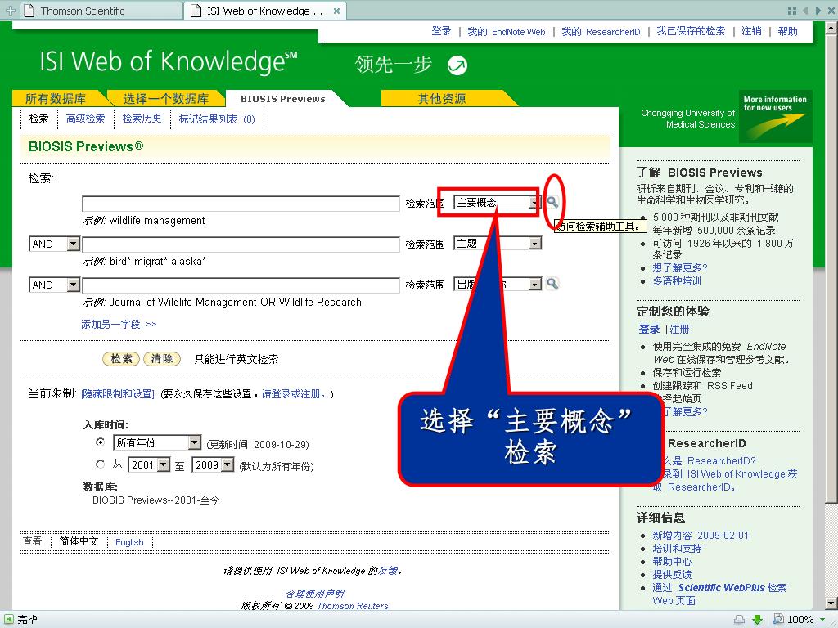This screenshot has width=838, height=628.
Task: Click the green arrow circle beside 领先一步
Action: click(457, 65)
